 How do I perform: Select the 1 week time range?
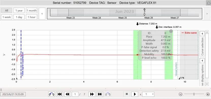pyautogui.click(x=7, y=17)
